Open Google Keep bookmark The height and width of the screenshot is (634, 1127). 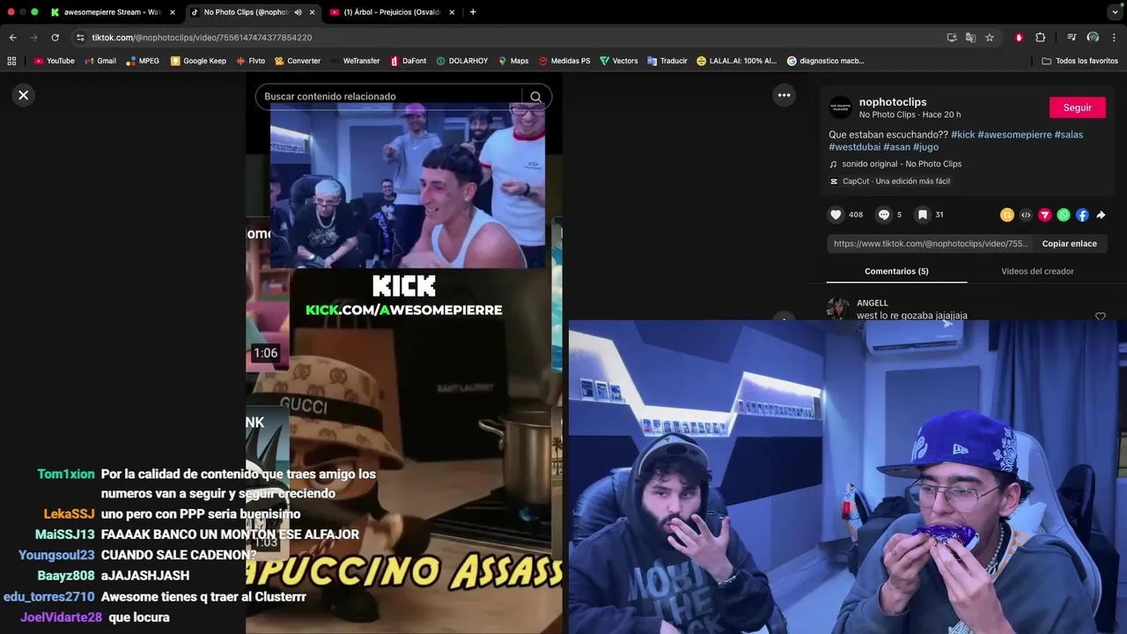(x=198, y=61)
